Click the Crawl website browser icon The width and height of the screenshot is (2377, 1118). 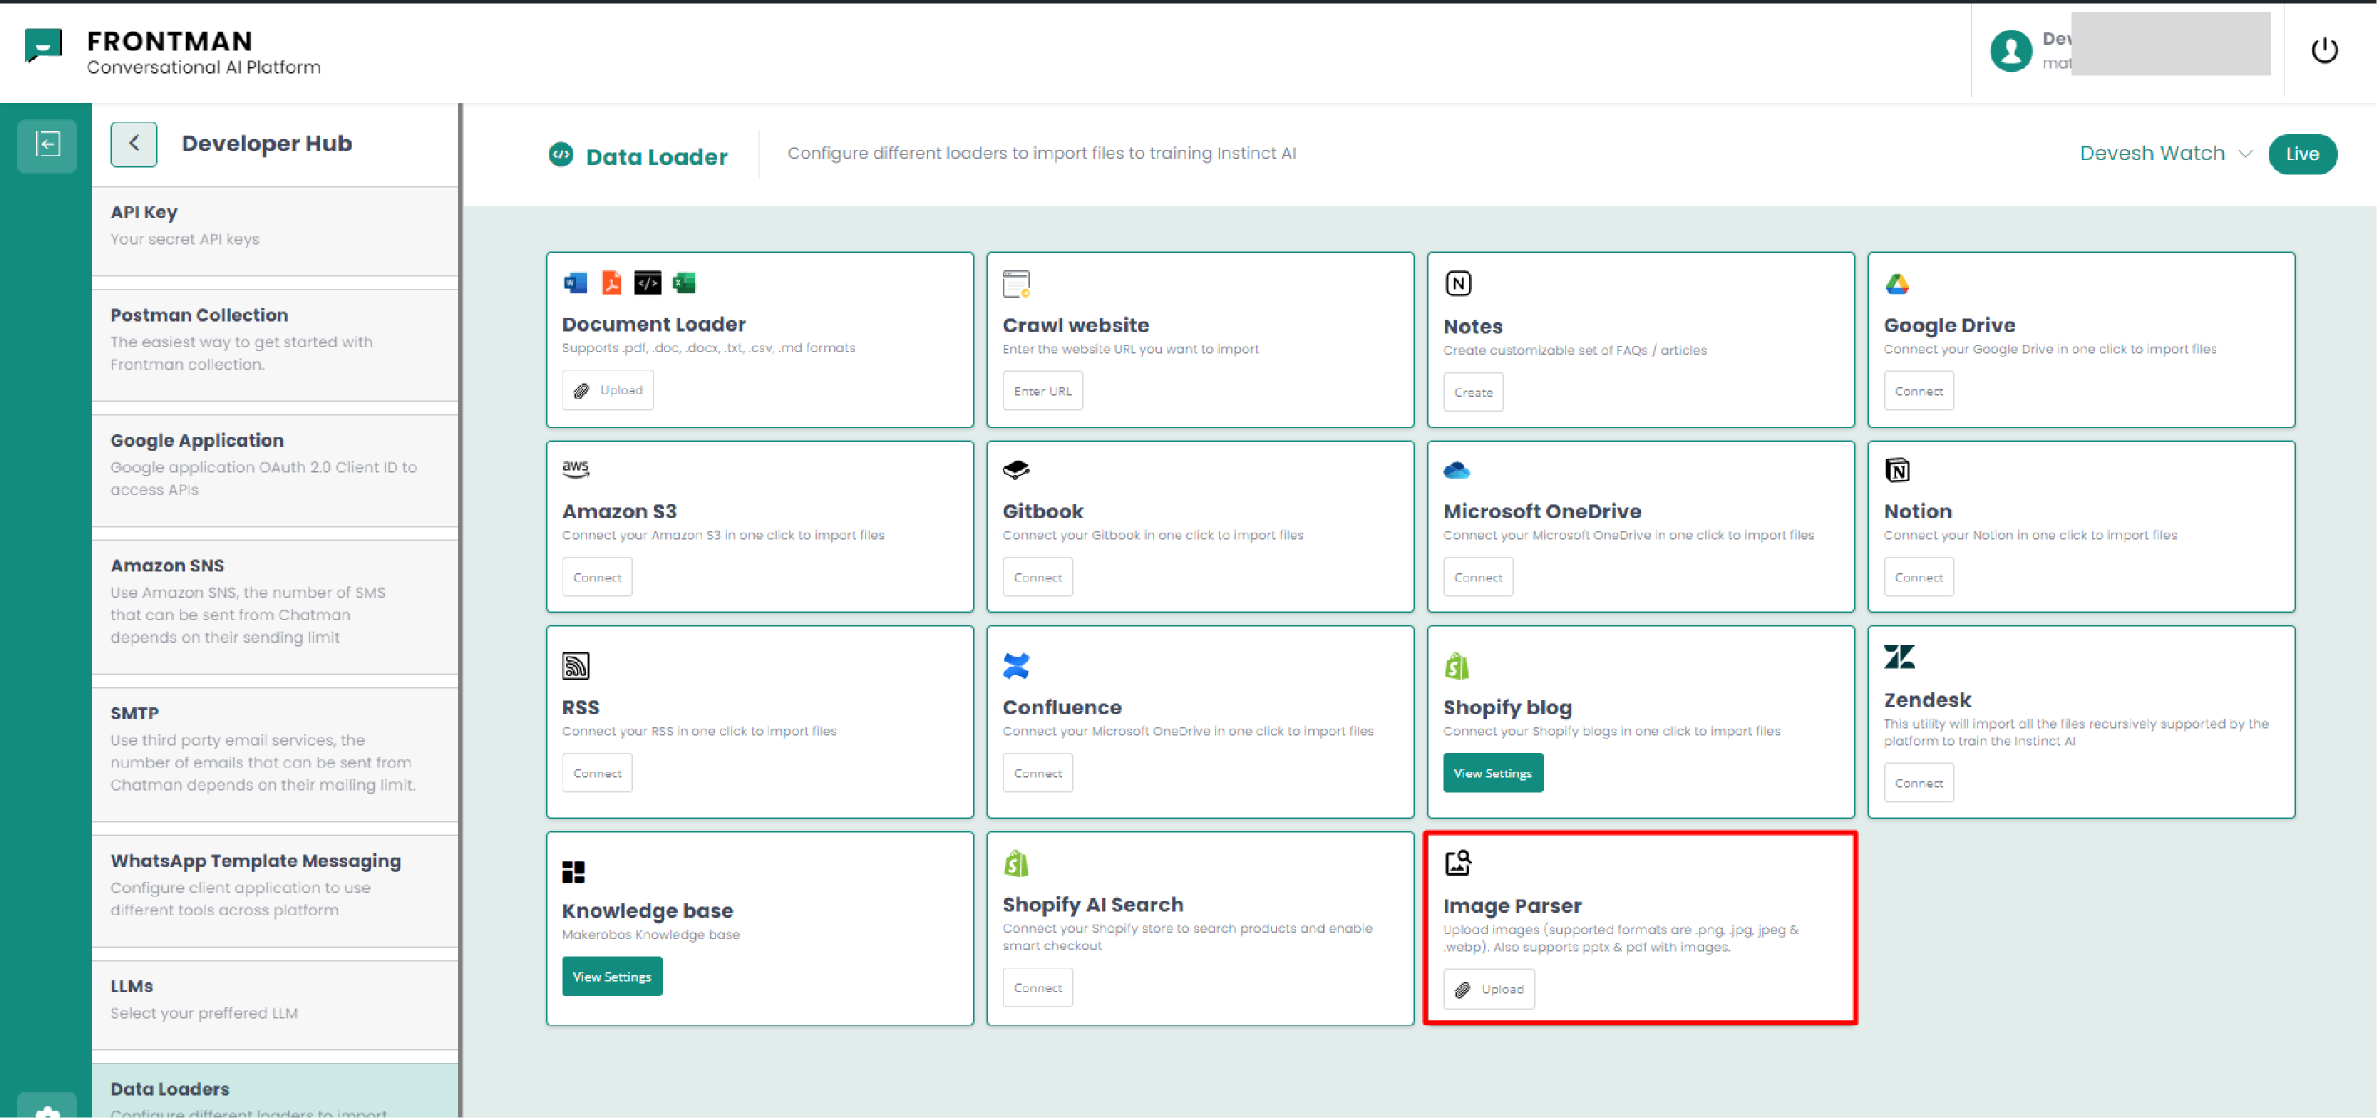point(1016,284)
